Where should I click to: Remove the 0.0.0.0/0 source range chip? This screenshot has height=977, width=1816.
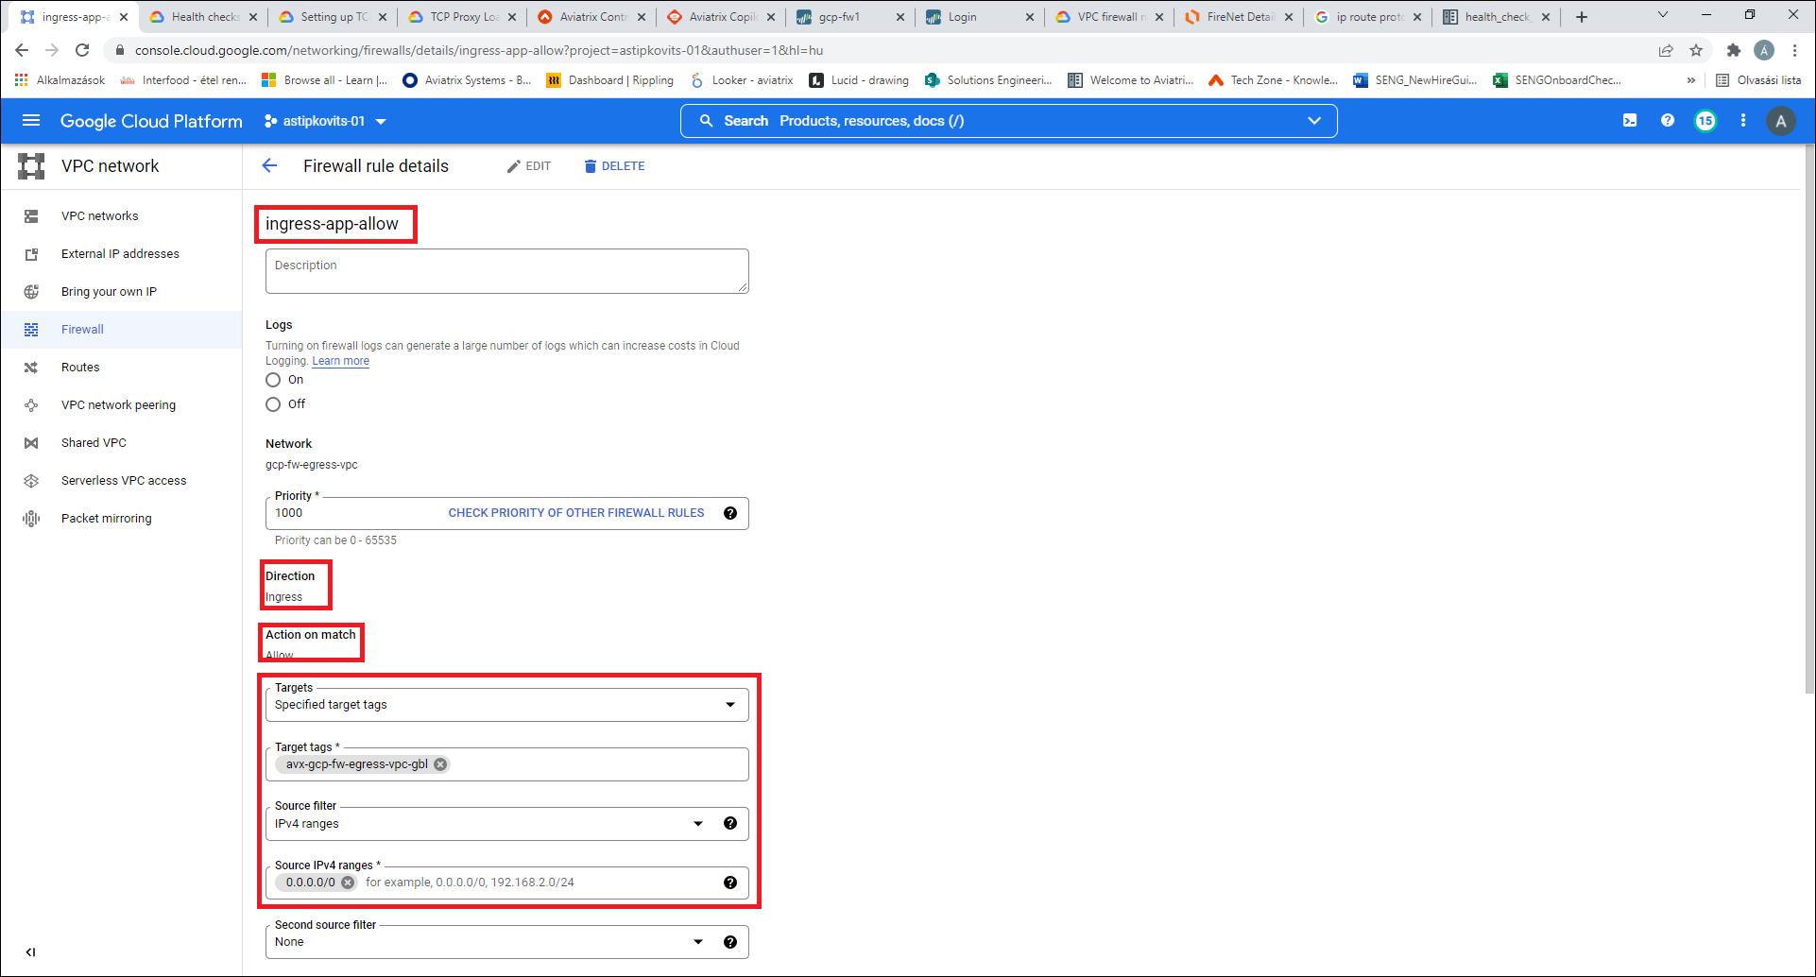click(348, 883)
